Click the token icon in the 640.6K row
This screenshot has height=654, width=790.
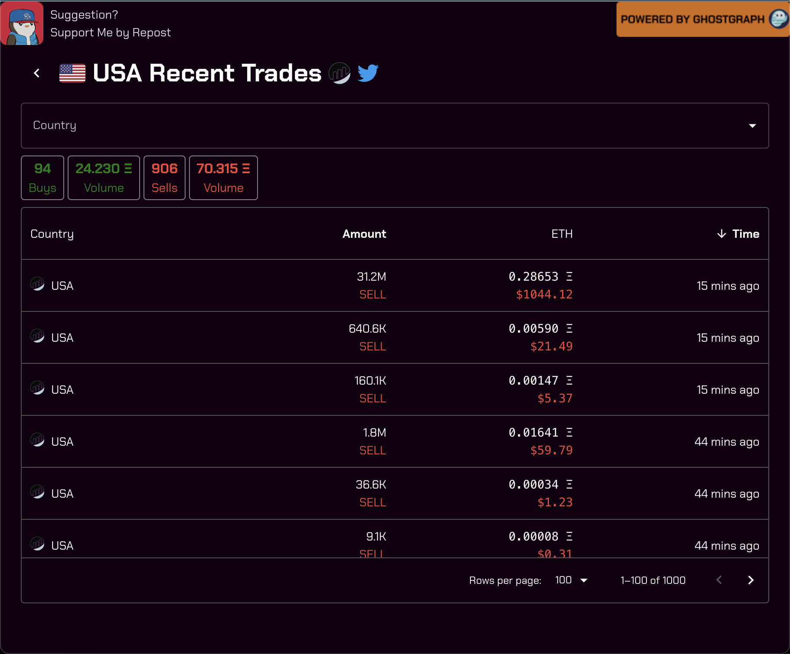[x=37, y=336]
